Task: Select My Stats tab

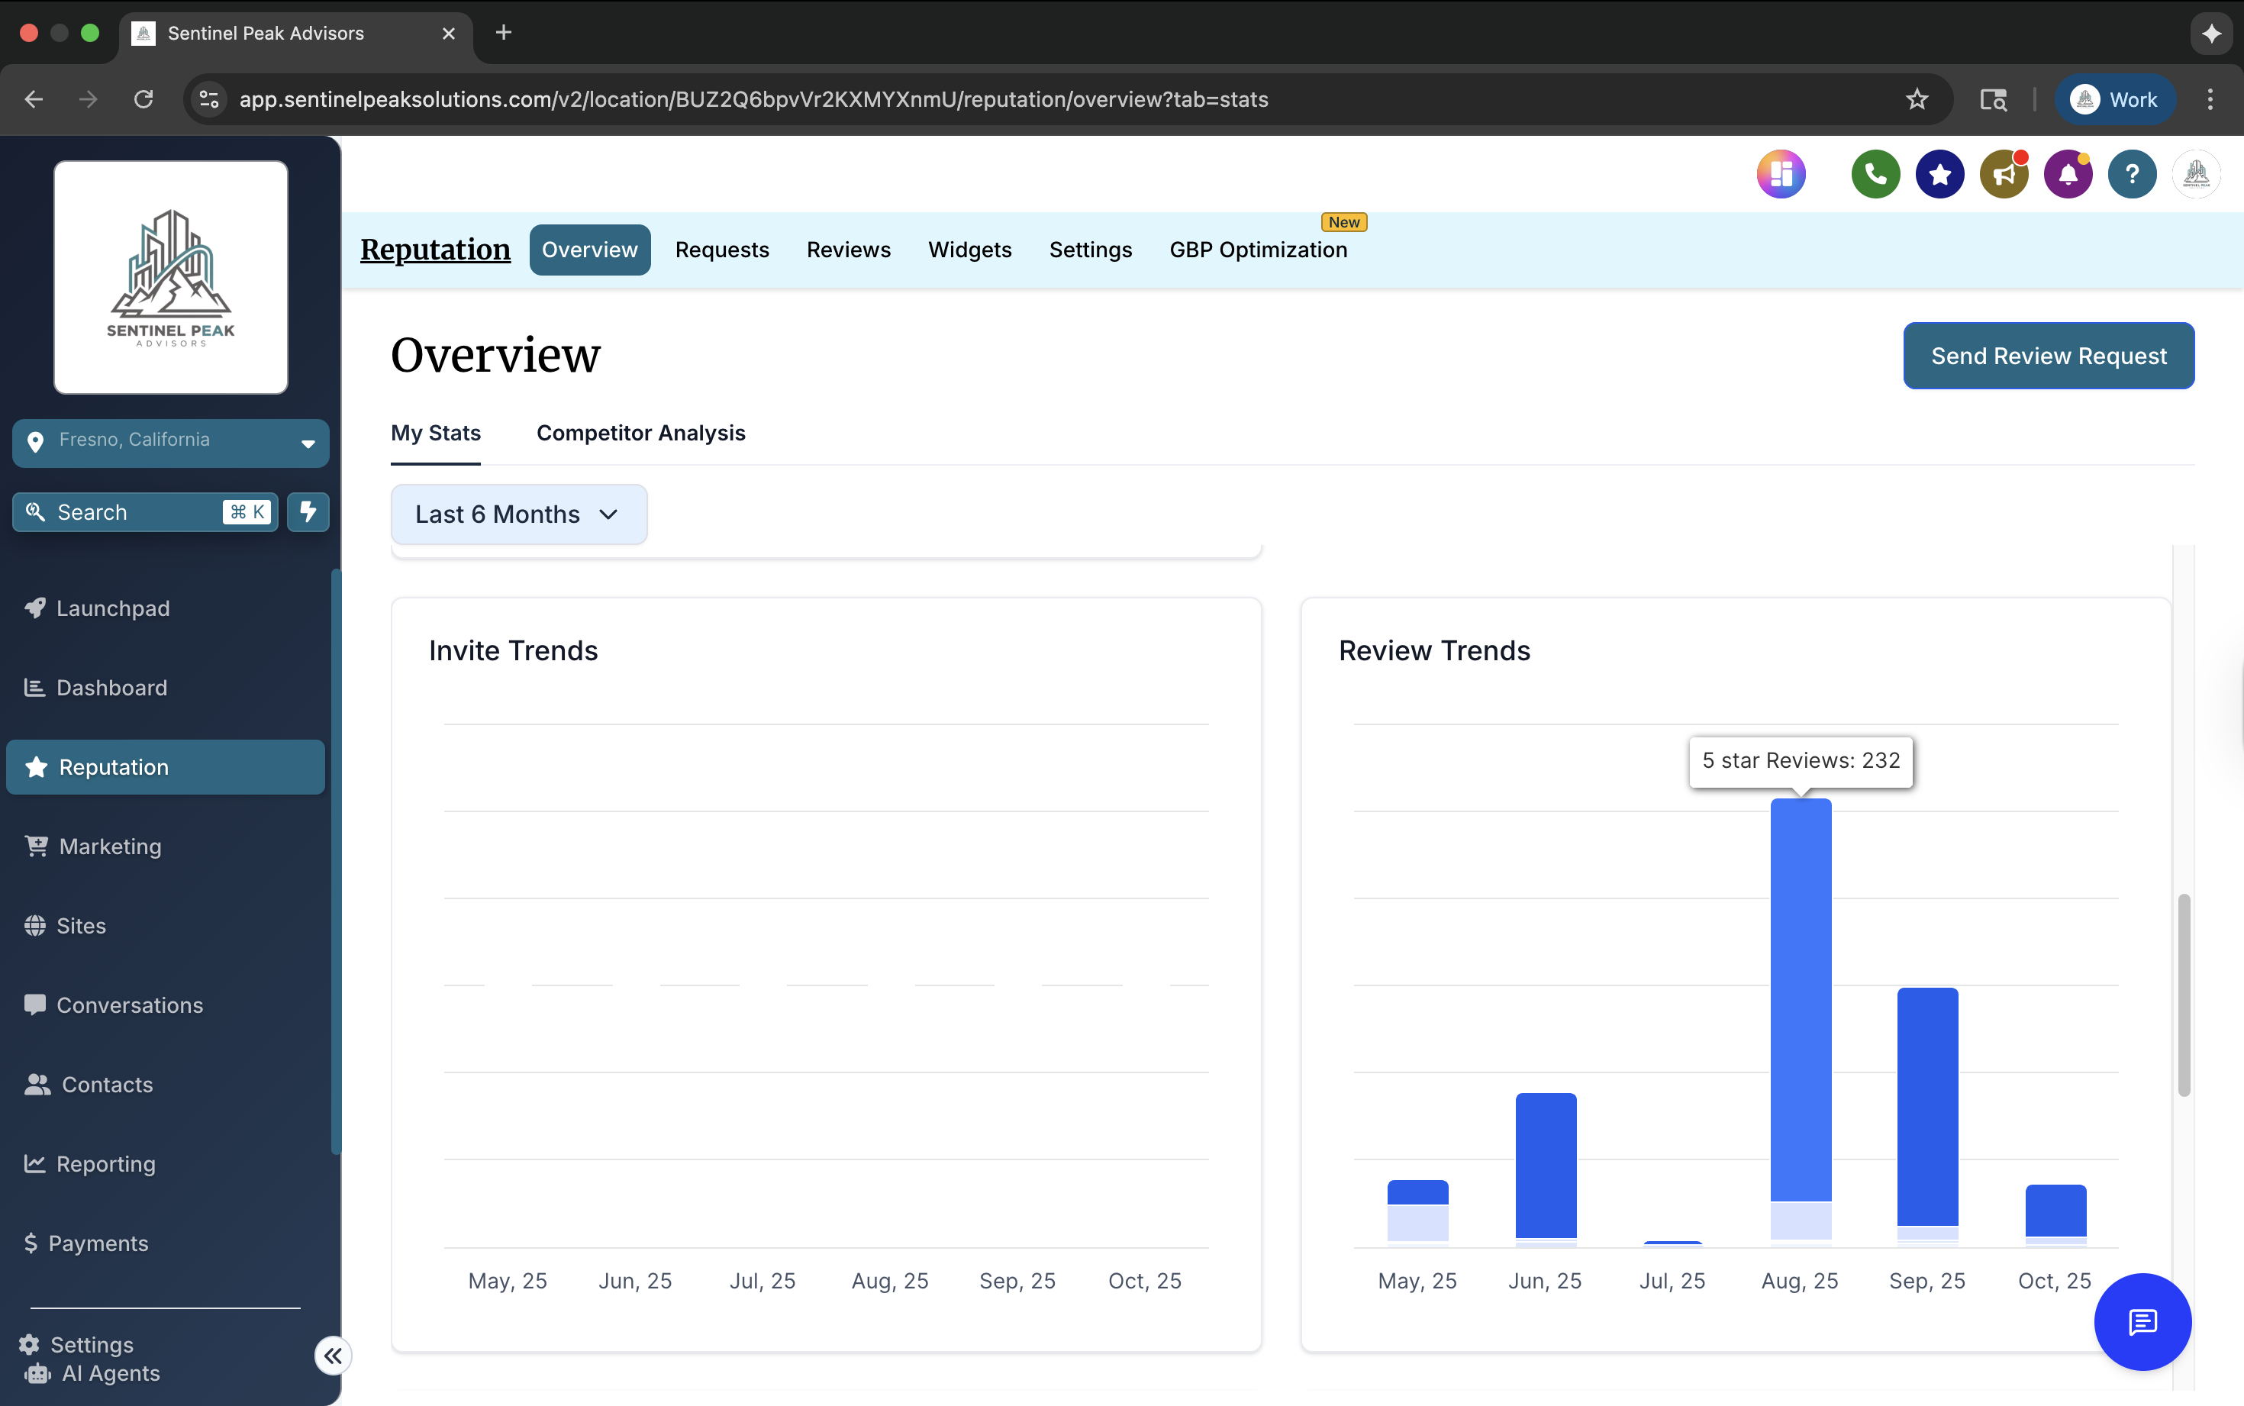Action: 435,434
